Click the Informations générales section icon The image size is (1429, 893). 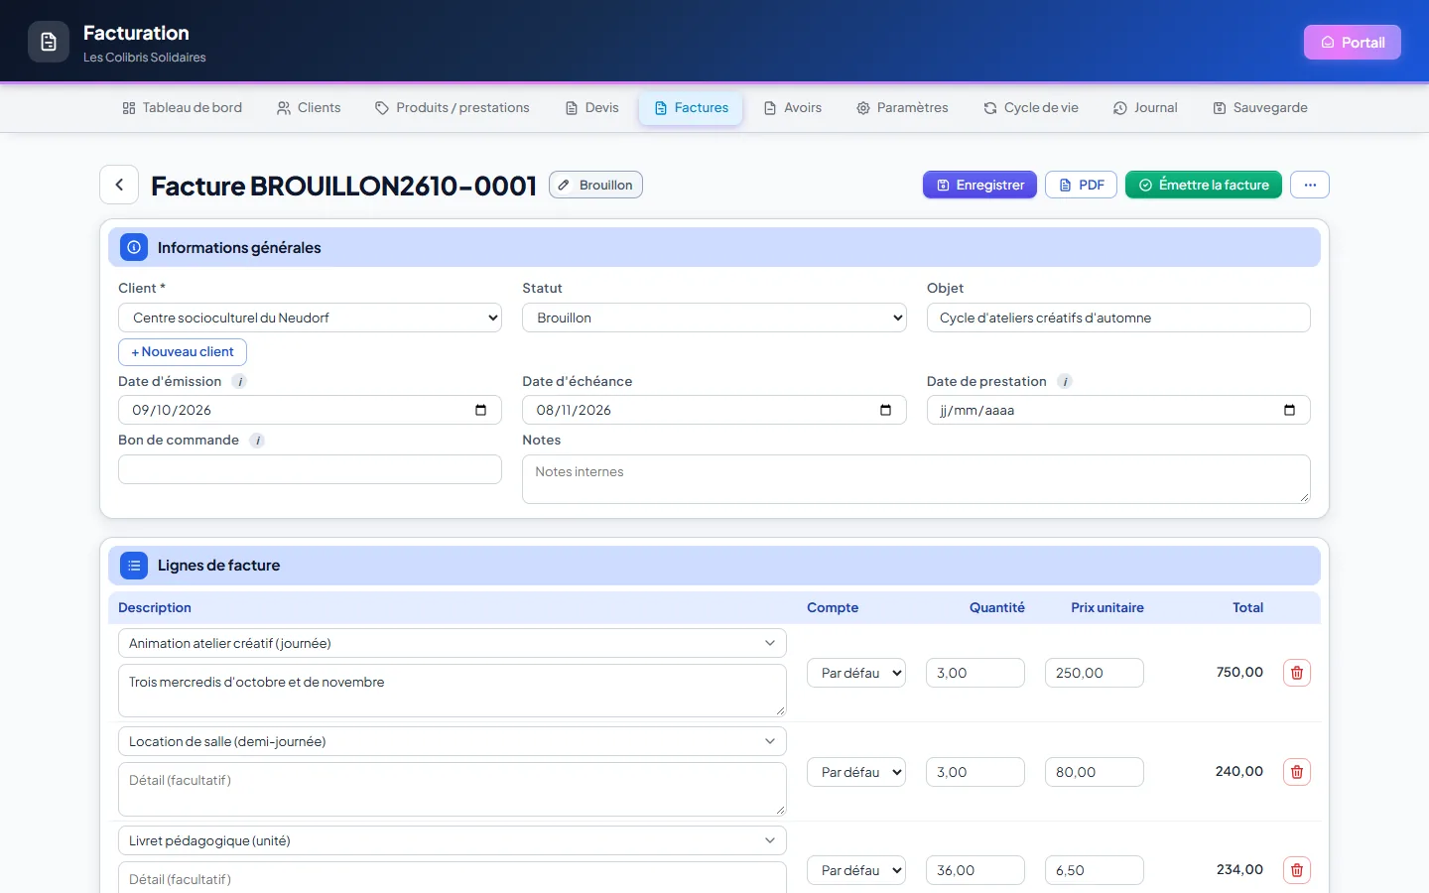pyautogui.click(x=134, y=247)
